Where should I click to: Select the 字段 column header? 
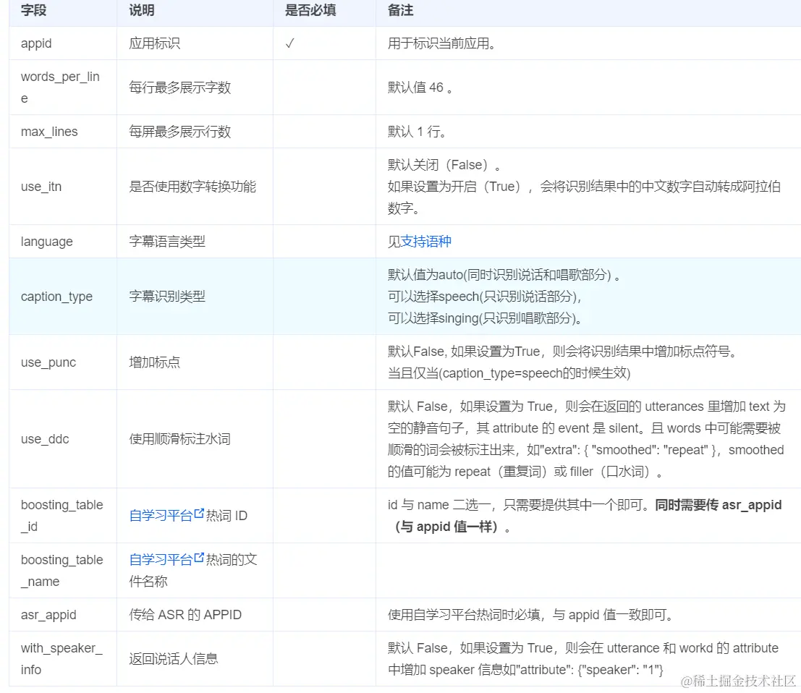(x=34, y=10)
